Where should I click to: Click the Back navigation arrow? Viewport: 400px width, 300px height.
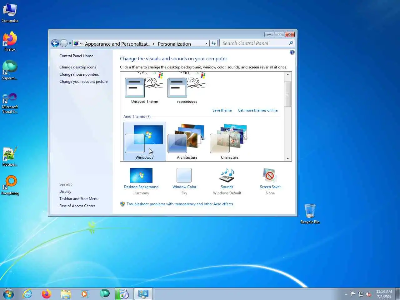click(x=55, y=43)
